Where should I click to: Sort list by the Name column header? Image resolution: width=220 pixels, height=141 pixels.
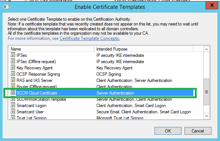51,49
